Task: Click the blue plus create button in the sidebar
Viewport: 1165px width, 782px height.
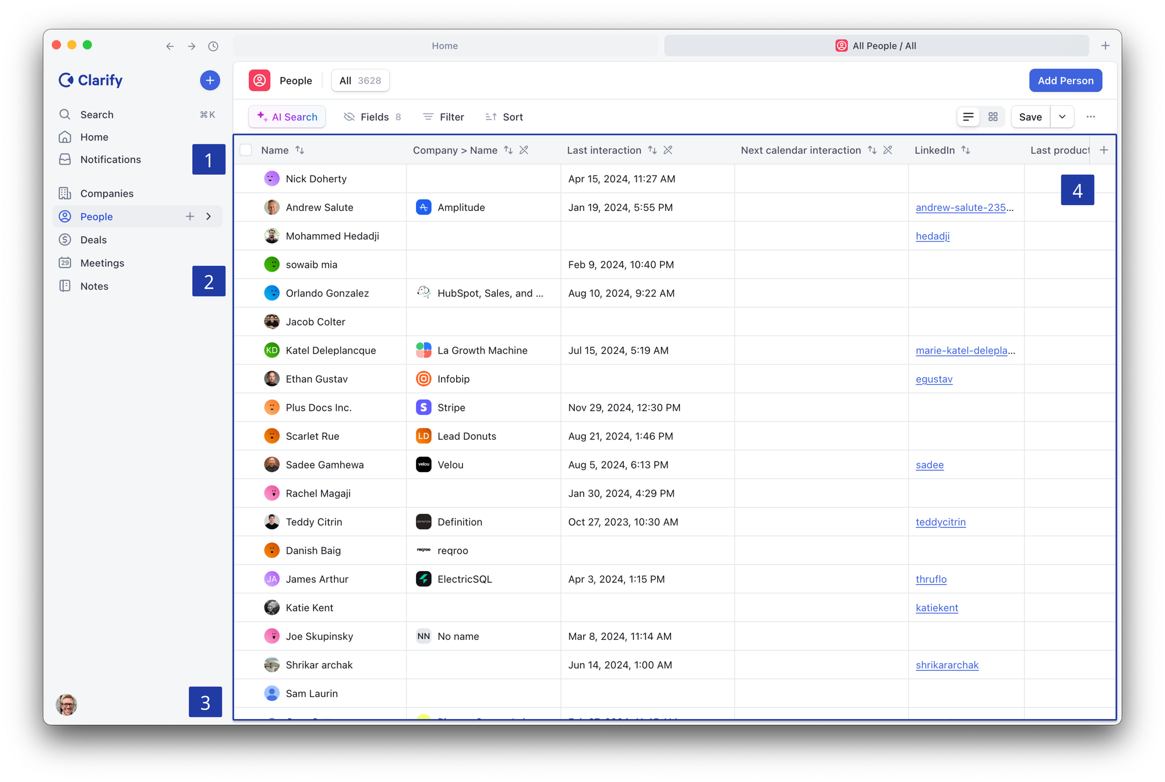Action: click(210, 80)
